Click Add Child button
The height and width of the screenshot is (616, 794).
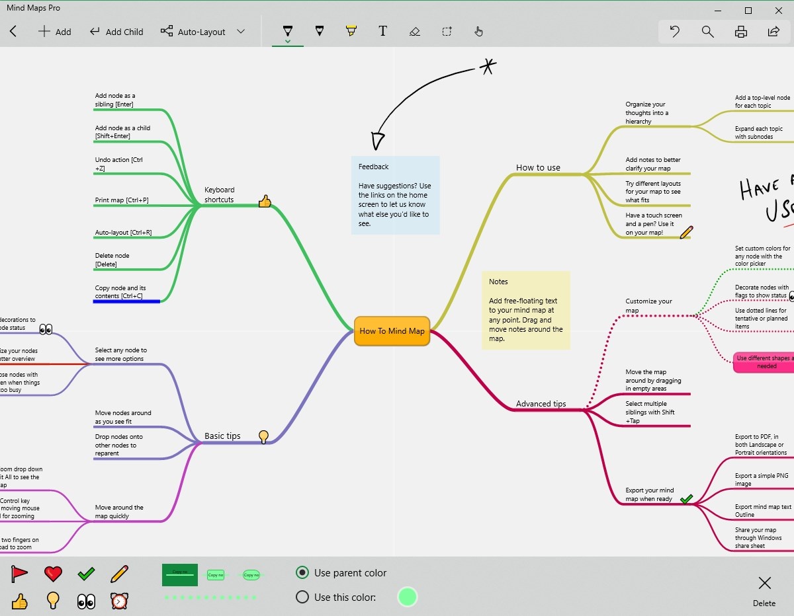pyautogui.click(x=116, y=32)
